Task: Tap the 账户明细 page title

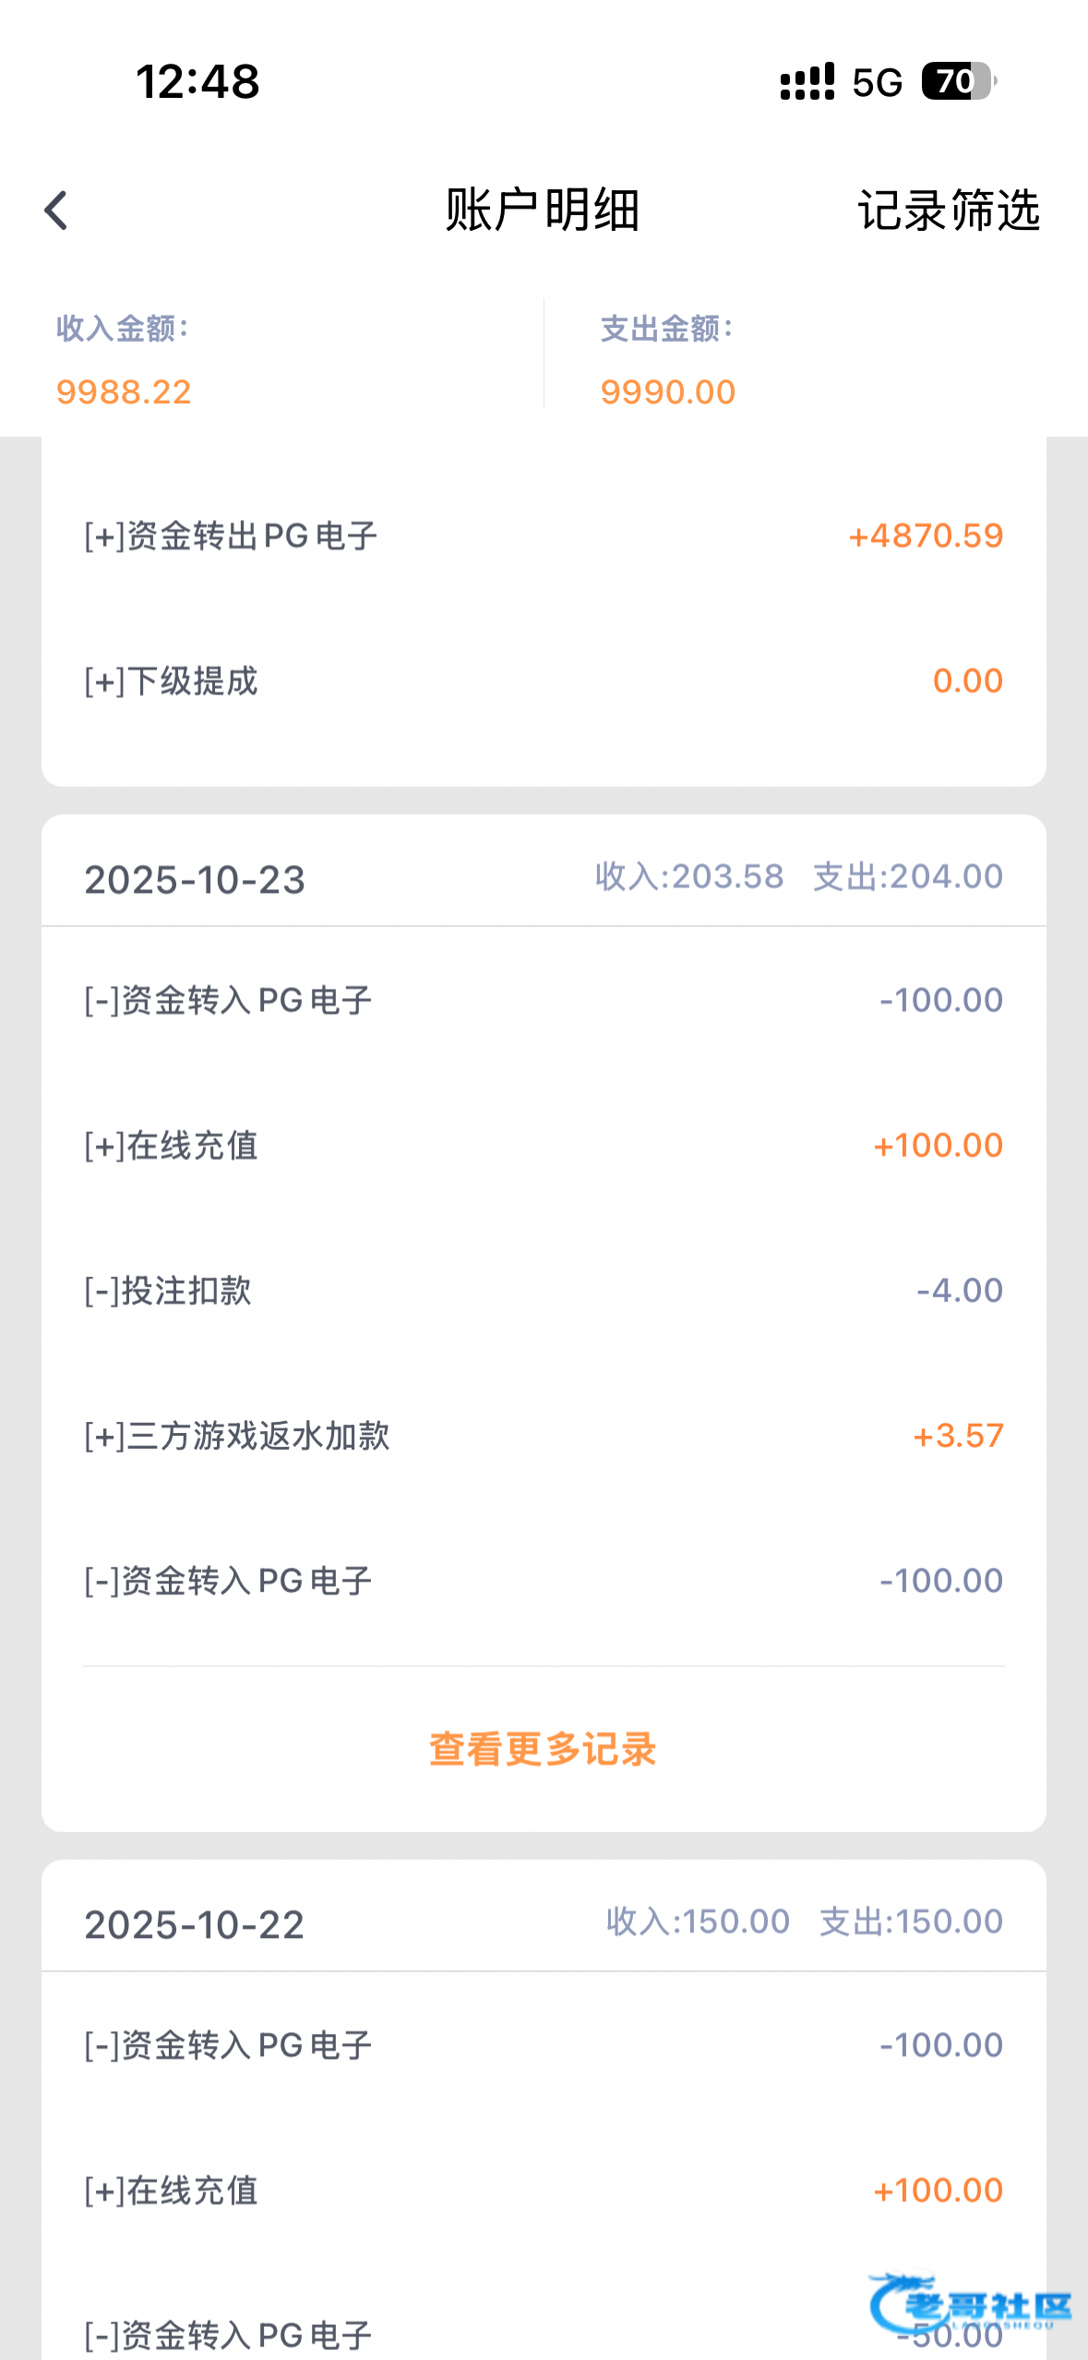Action: click(x=543, y=210)
